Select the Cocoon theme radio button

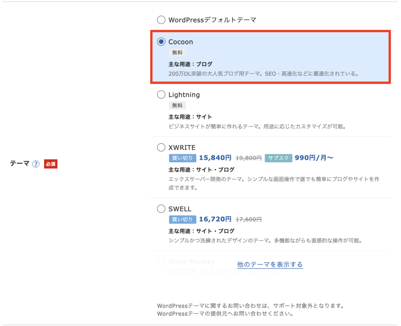click(161, 42)
